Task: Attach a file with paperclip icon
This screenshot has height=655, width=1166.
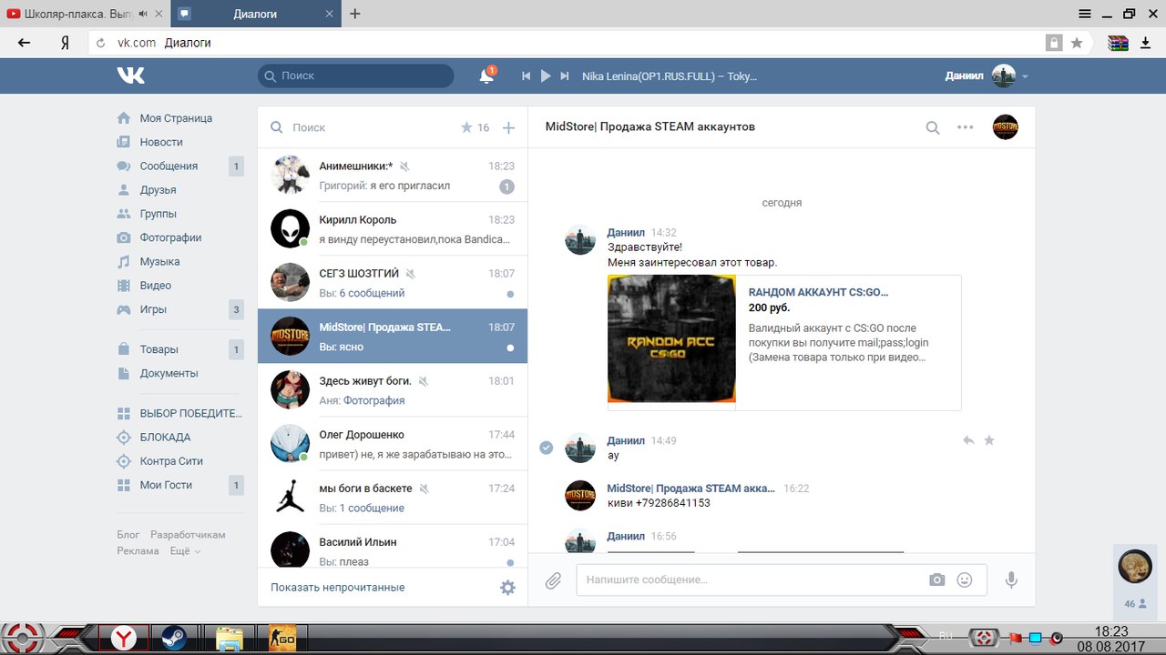Action: pyautogui.click(x=554, y=580)
